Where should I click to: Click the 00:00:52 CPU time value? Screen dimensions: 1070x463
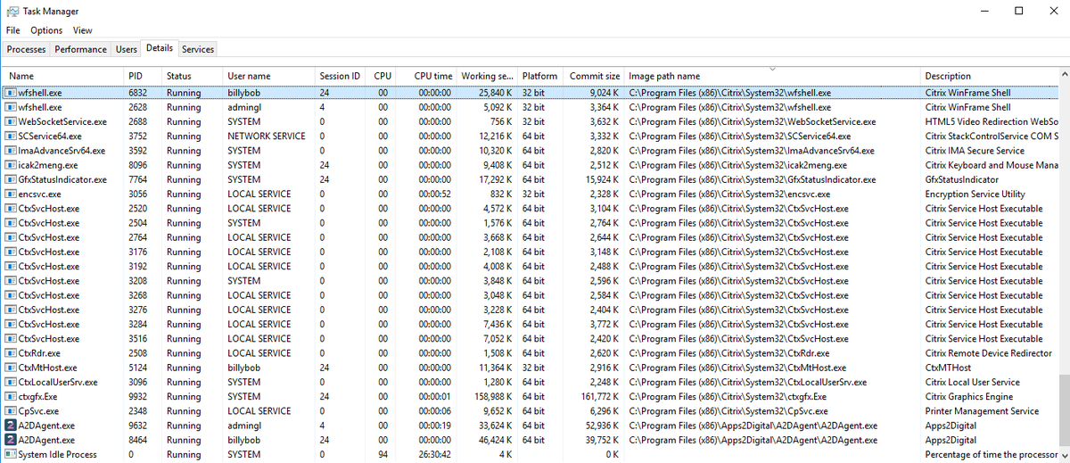click(434, 194)
